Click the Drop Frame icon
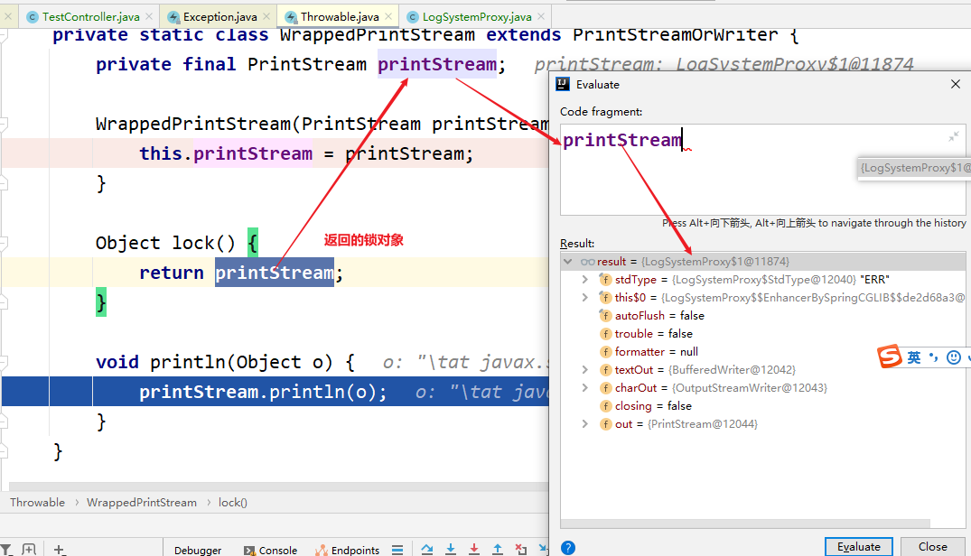Screen dimensions: 971x556 521,549
